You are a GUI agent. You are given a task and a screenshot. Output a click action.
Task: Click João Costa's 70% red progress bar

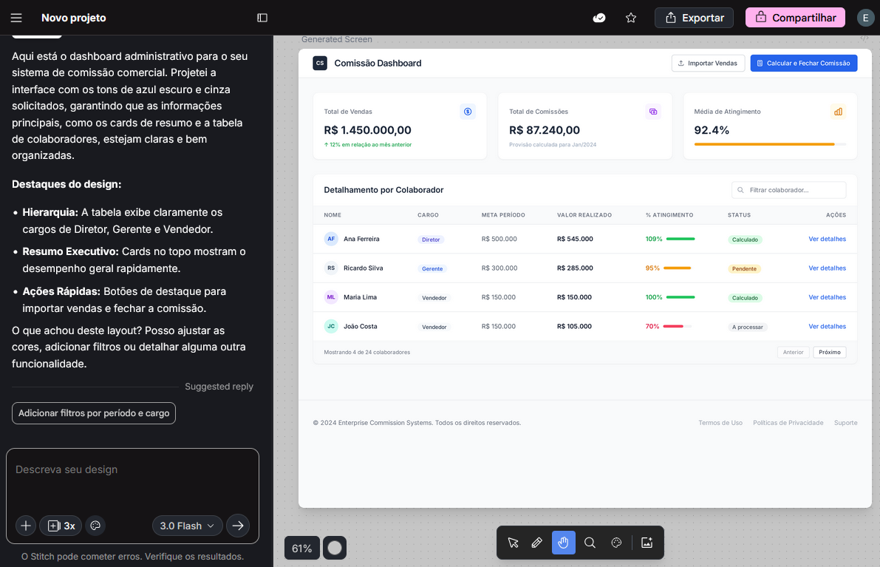click(x=678, y=326)
